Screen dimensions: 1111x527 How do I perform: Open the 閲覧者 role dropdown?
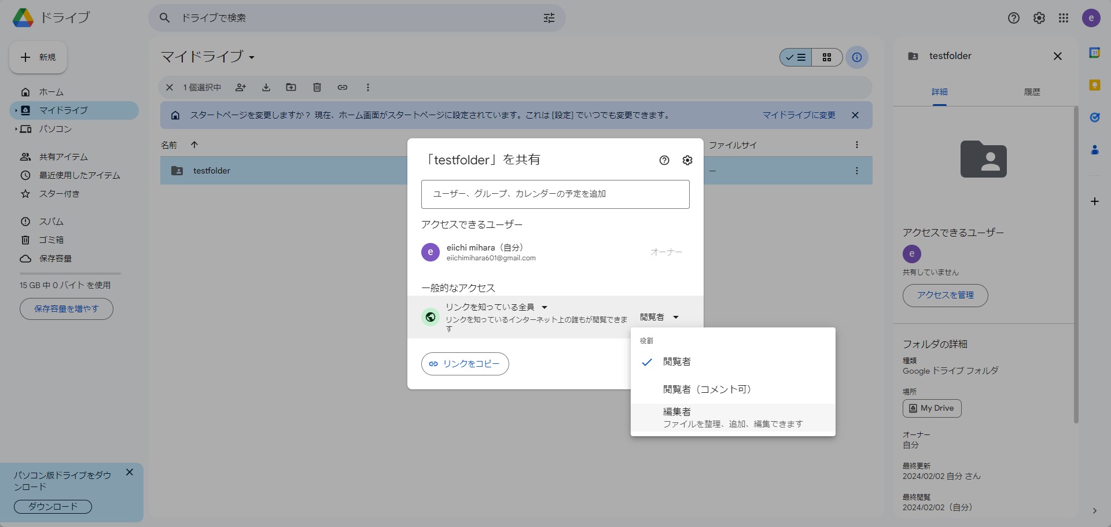click(x=659, y=317)
